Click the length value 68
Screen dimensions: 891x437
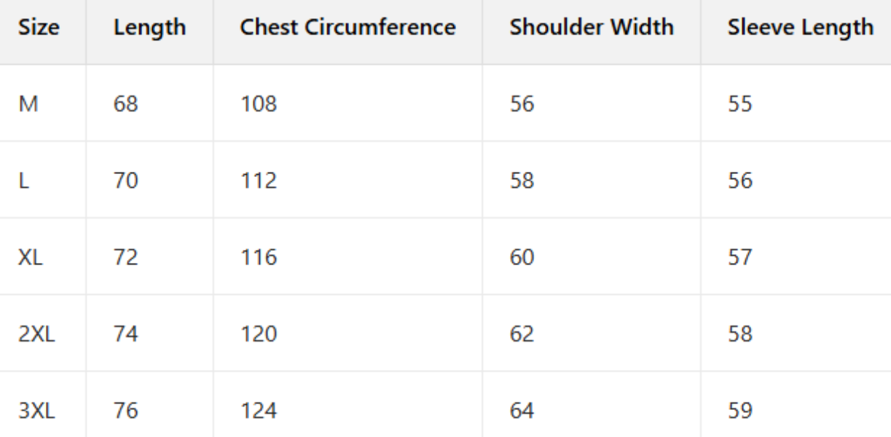pos(125,104)
